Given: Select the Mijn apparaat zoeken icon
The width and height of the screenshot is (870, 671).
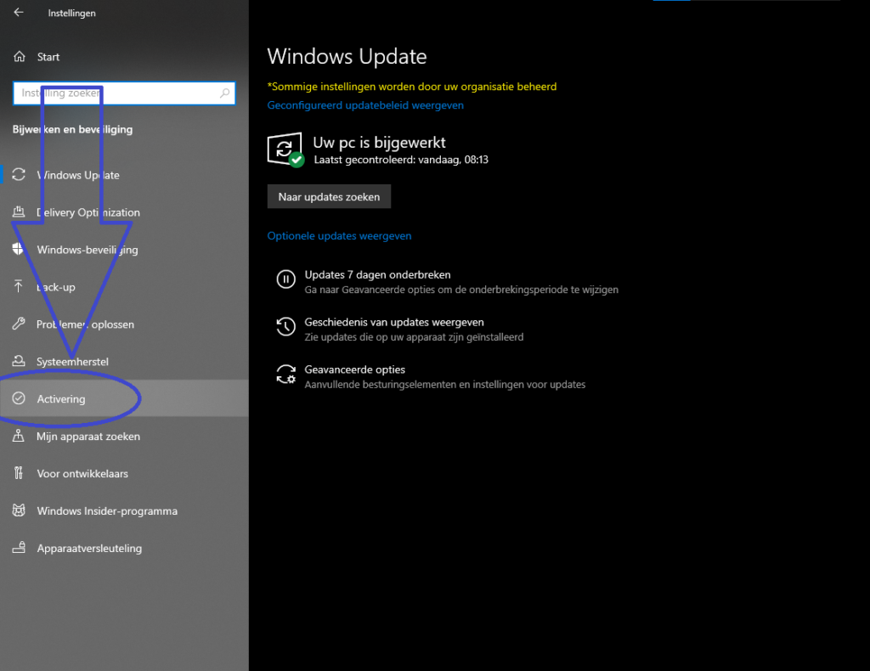Looking at the screenshot, I should click(x=19, y=436).
